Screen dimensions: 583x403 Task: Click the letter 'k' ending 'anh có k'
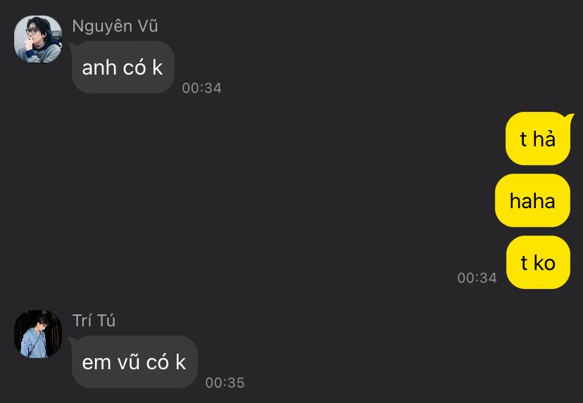(157, 68)
